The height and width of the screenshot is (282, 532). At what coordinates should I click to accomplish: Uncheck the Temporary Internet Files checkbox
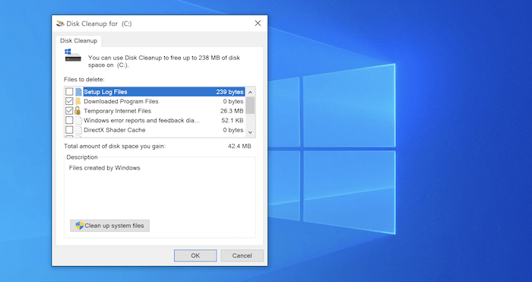pyautogui.click(x=69, y=111)
